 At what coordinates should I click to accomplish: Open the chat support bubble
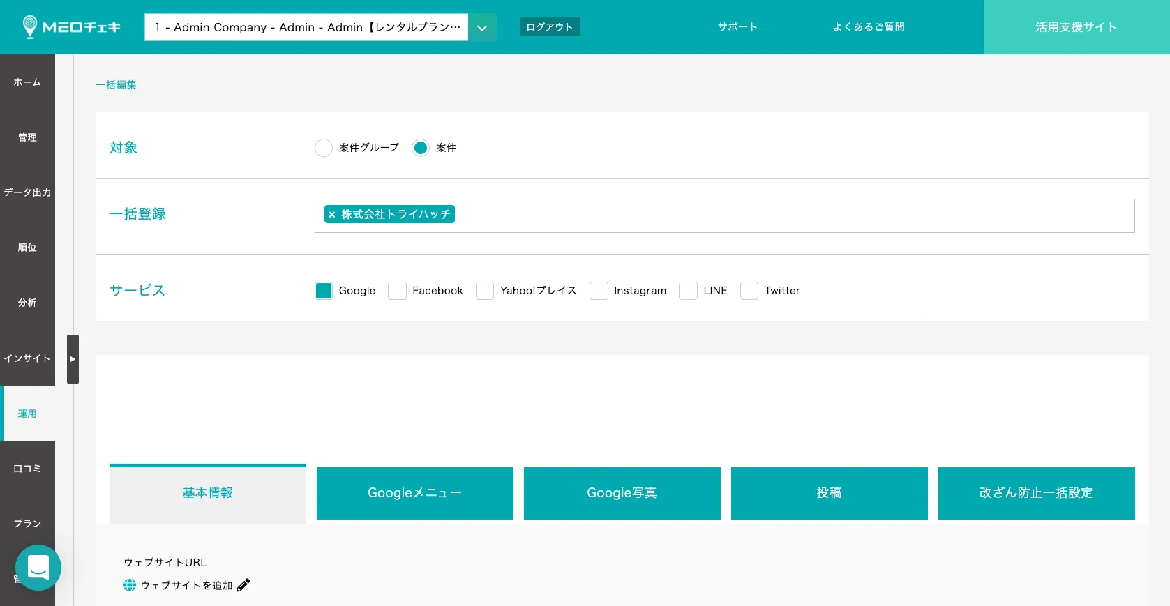[38, 568]
